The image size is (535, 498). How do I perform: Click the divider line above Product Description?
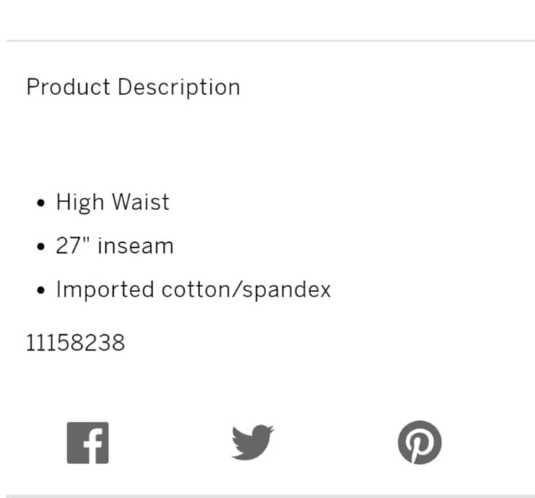coord(270,41)
